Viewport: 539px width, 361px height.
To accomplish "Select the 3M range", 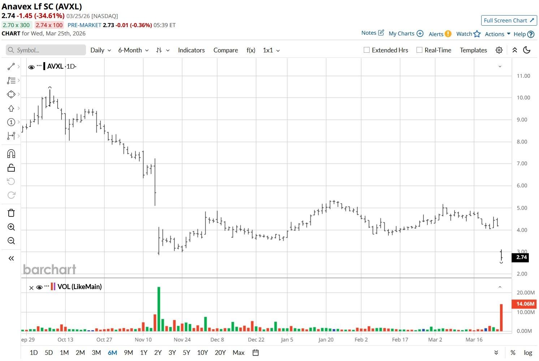I will pos(96,353).
